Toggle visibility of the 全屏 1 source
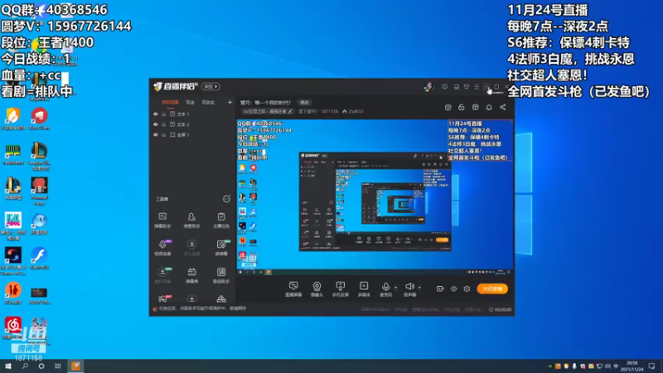 coord(156,134)
